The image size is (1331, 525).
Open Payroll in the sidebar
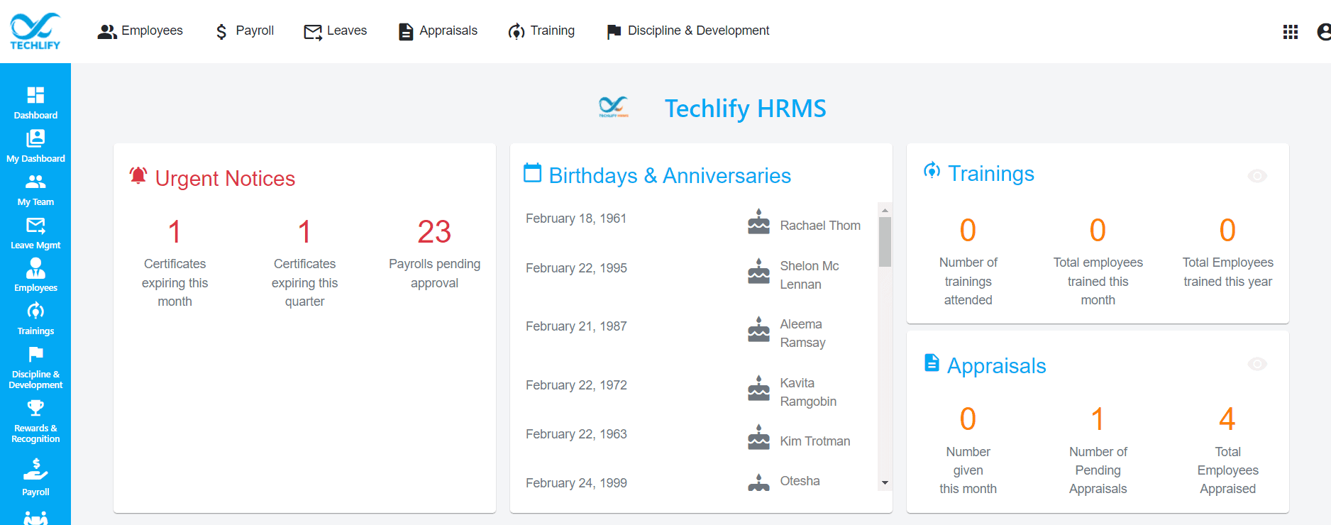[x=35, y=477]
